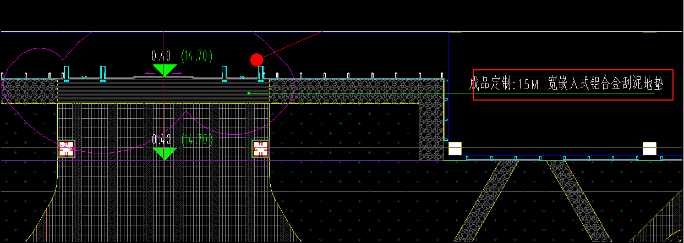Screen dimensions: 684x243
Task: Select the upper green (14.70) elevation text
Action: pos(196,56)
